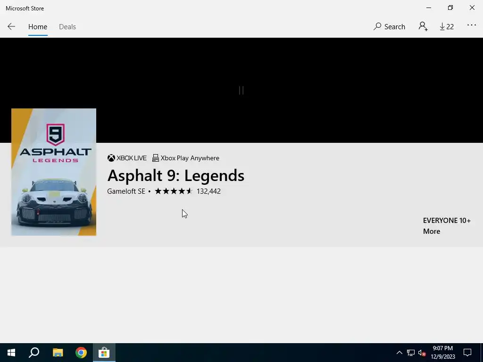Click the Asphalt 9 Legends cover thumbnail
The height and width of the screenshot is (362, 483).
pos(54,172)
